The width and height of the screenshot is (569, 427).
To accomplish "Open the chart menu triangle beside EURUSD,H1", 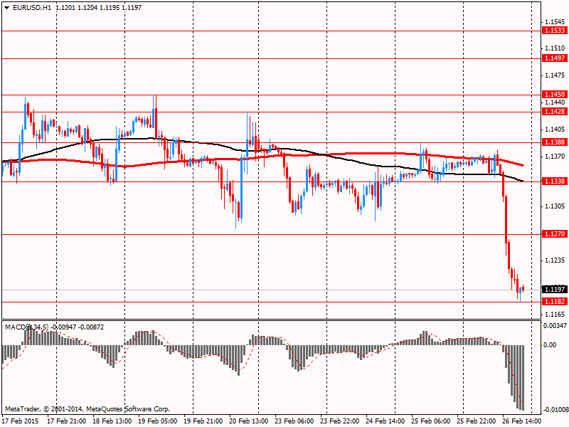I will (6, 8).
